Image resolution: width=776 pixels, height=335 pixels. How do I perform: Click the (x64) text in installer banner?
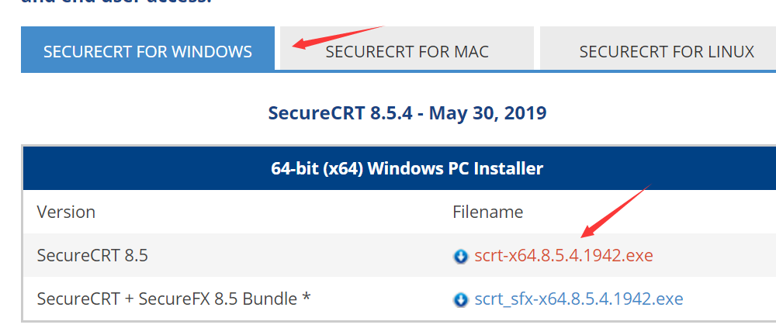point(339,169)
